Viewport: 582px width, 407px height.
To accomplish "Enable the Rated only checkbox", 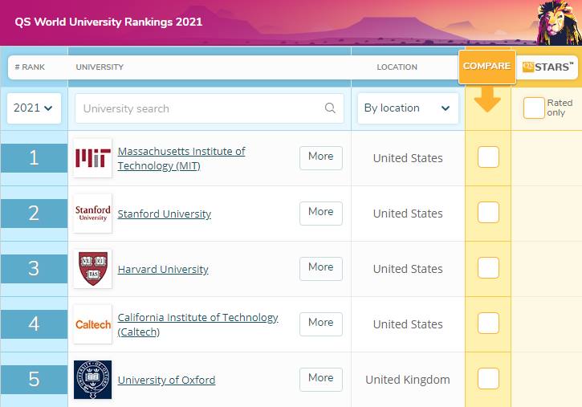I will pos(534,108).
